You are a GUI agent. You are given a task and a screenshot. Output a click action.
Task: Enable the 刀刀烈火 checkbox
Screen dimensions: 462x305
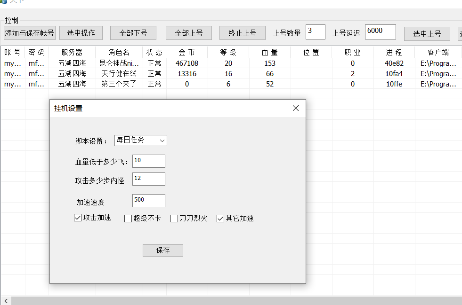[174, 218]
